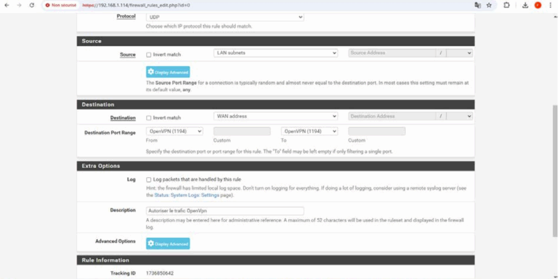Open the To port OpenVPN (1194) dropdown
This screenshot has height=279, width=558.
[310, 131]
